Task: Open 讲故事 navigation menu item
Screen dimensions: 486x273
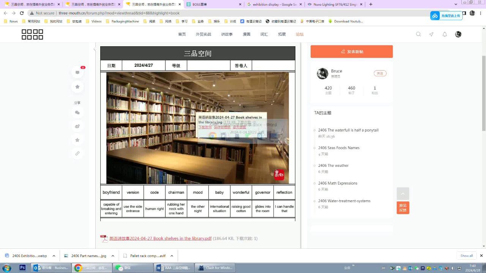Action: point(227,34)
